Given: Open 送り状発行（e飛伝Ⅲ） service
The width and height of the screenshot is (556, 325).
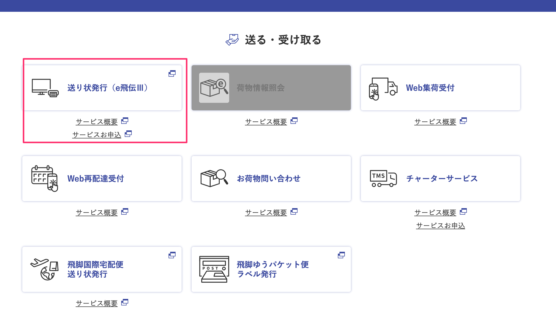Looking at the screenshot, I should coord(108,88).
